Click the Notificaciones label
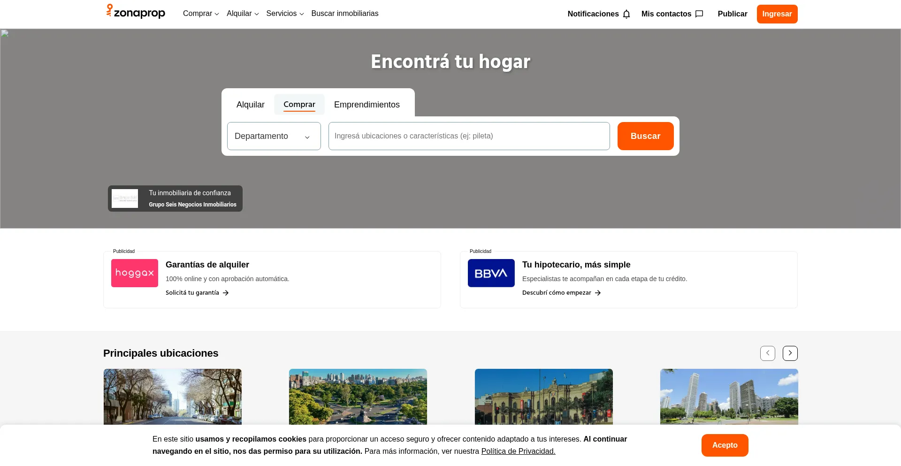 coord(593,14)
